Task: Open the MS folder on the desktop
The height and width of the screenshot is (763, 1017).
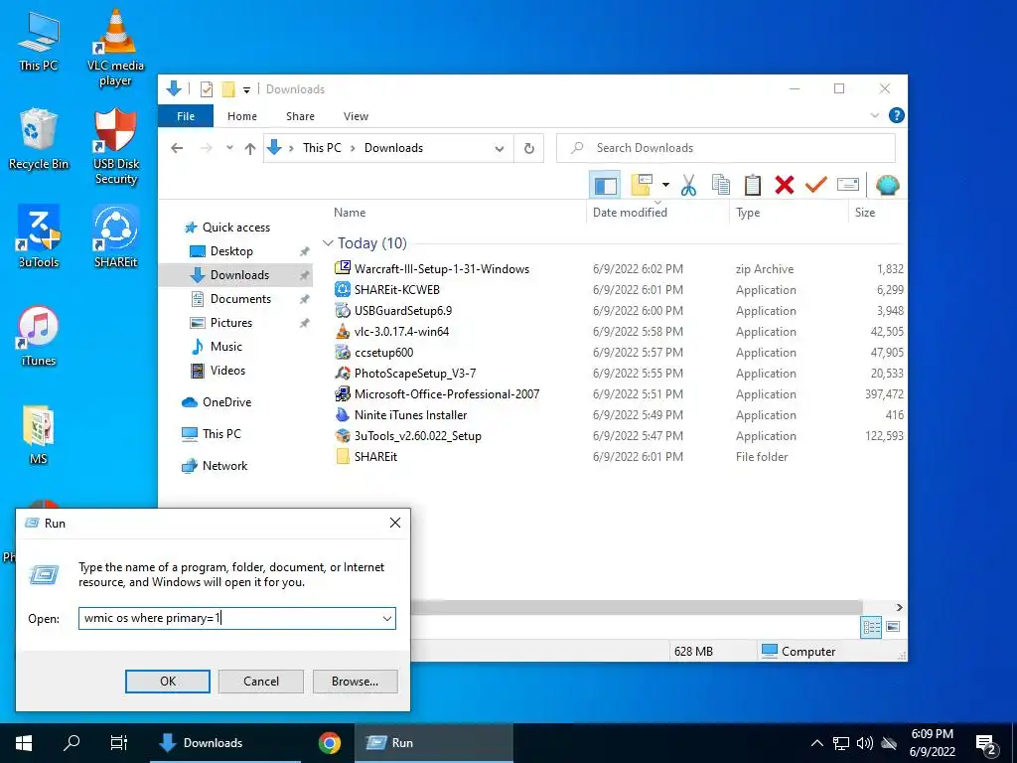Action: 39,435
